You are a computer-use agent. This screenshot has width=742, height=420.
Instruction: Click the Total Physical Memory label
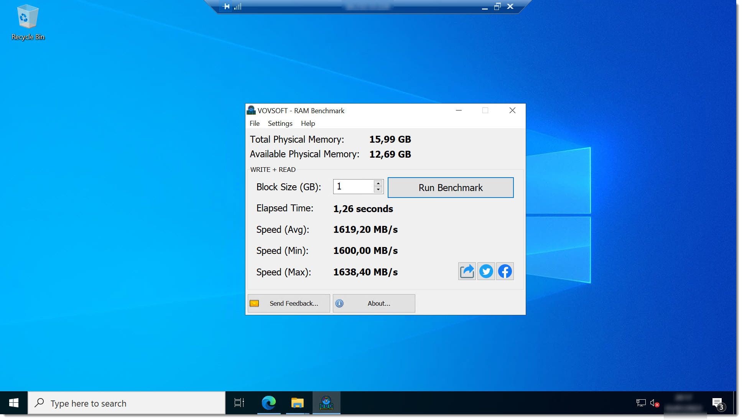tap(297, 139)
